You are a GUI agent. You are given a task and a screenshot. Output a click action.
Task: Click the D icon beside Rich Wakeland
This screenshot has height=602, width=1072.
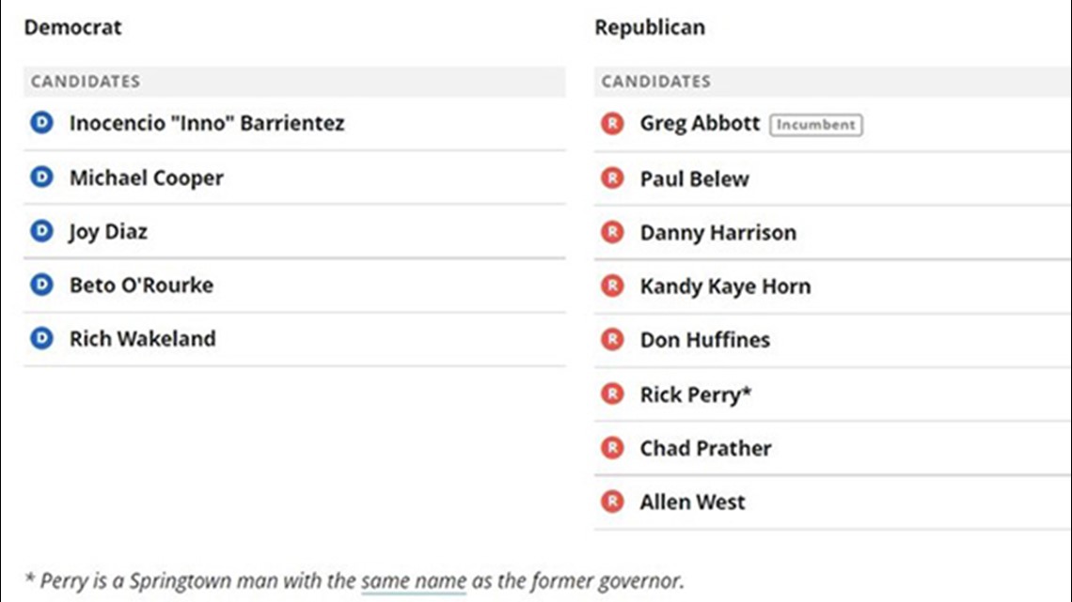pyautogui.click(x=41, y=338)
